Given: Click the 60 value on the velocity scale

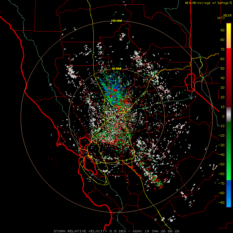Looking at the screenshot, I should coord(222,59).
